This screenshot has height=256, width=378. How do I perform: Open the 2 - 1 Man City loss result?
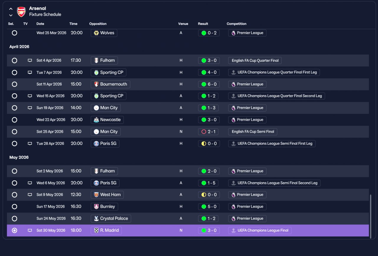[x=208, y=132]
